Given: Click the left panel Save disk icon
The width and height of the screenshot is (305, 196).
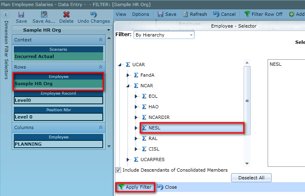Looking at the screenshot, I should coord(21,15).
